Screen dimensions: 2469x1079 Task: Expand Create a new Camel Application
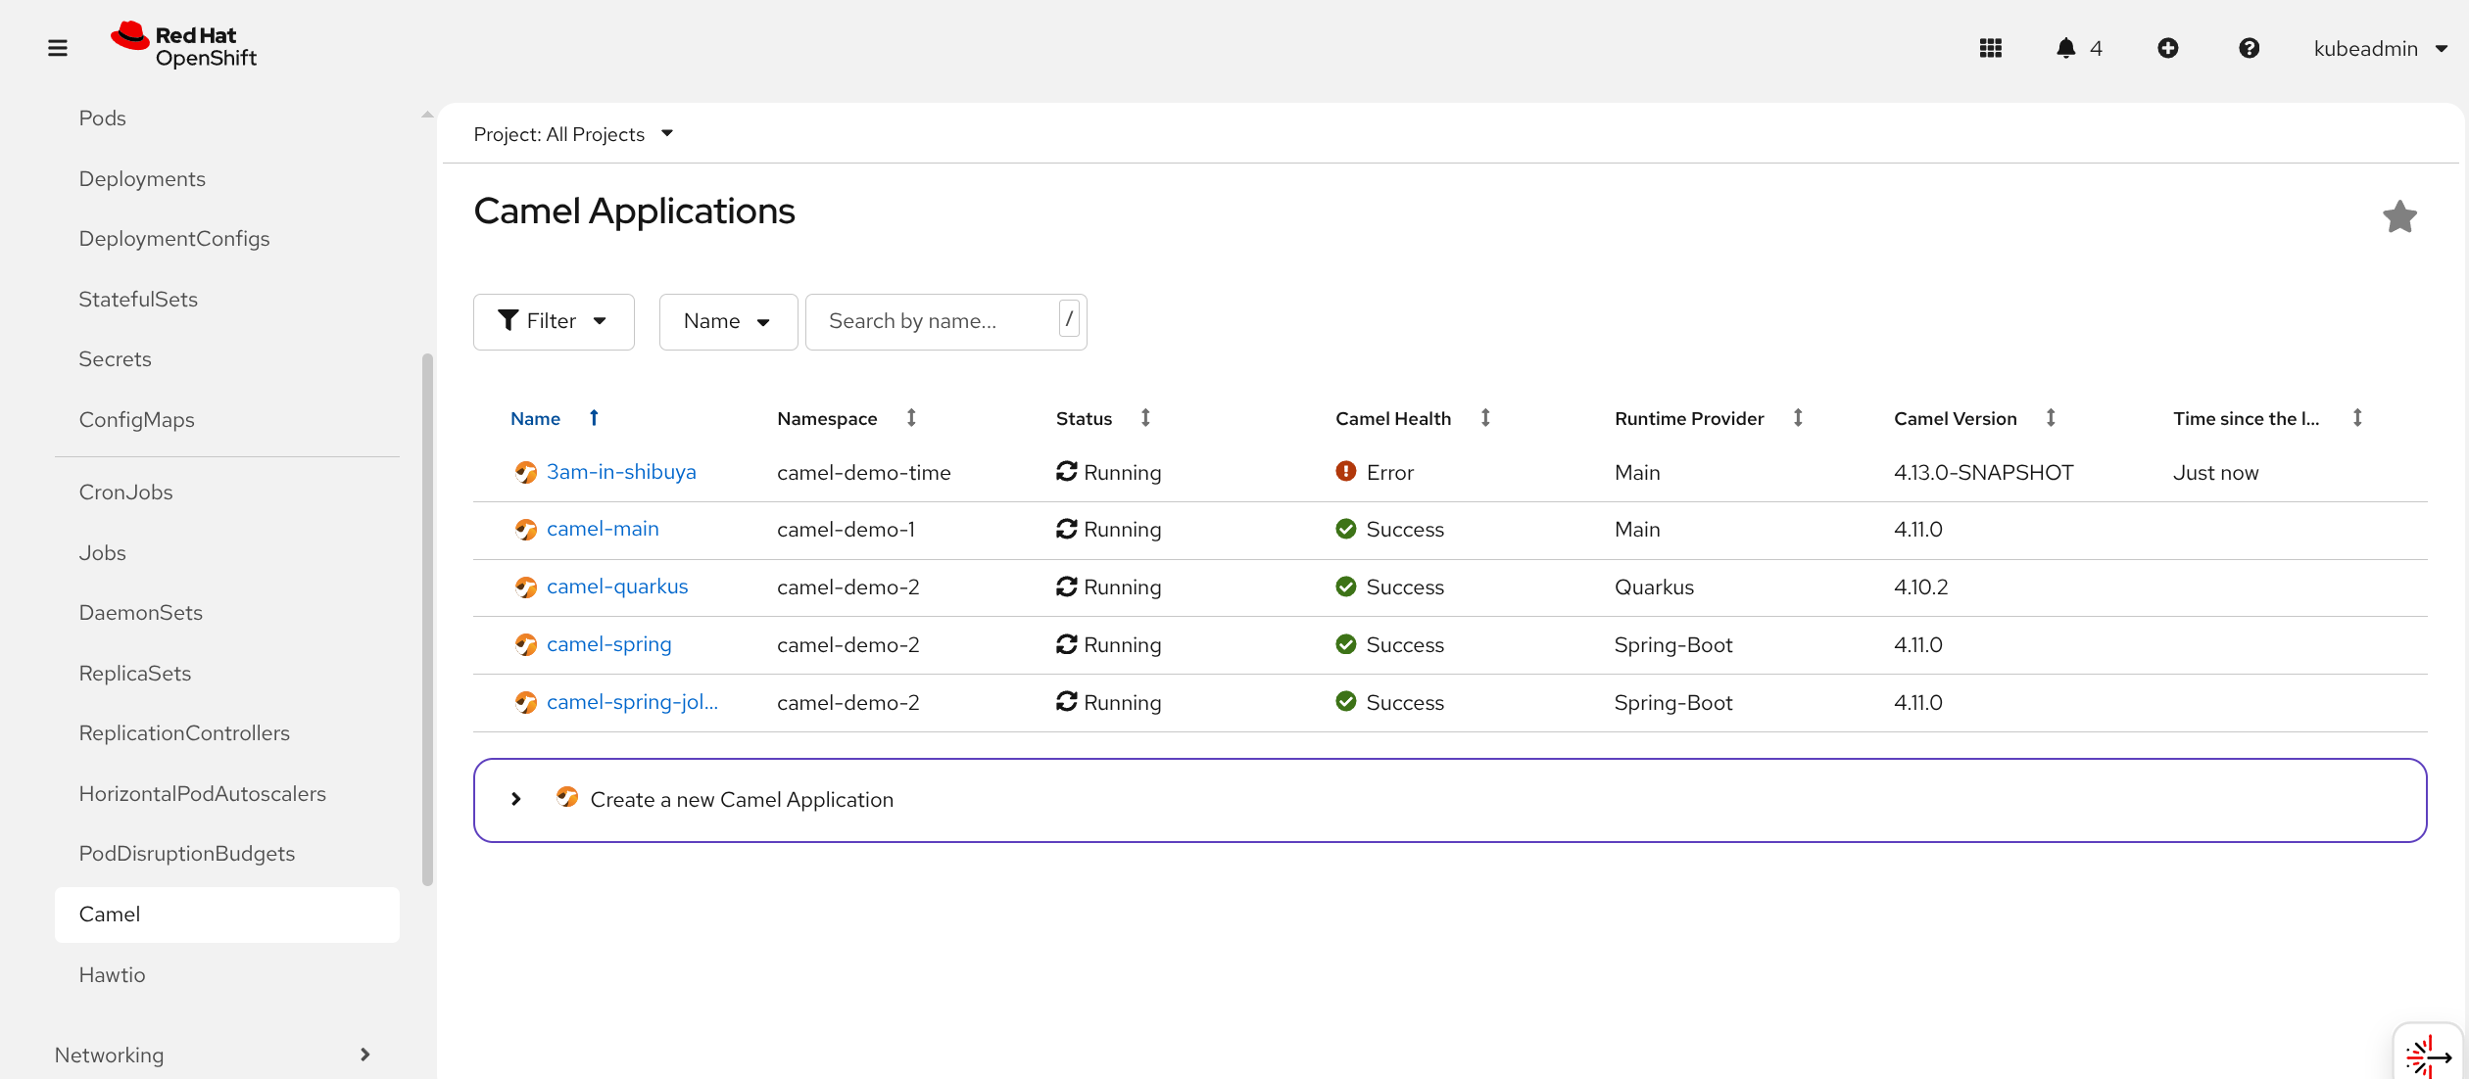(x=516, y=800)
